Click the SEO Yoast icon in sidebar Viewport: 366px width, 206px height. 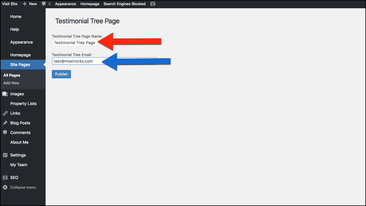tap(5, 178)
